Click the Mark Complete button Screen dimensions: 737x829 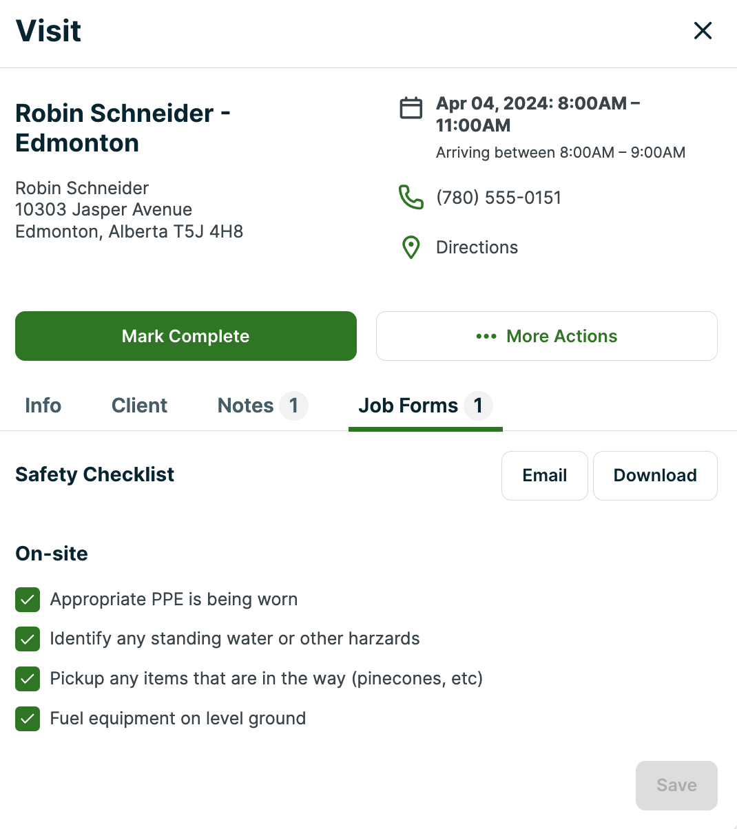(x=185, y=336)
